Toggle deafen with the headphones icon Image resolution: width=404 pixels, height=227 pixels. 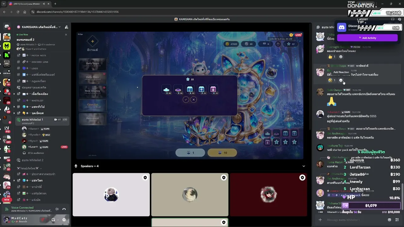53,220
